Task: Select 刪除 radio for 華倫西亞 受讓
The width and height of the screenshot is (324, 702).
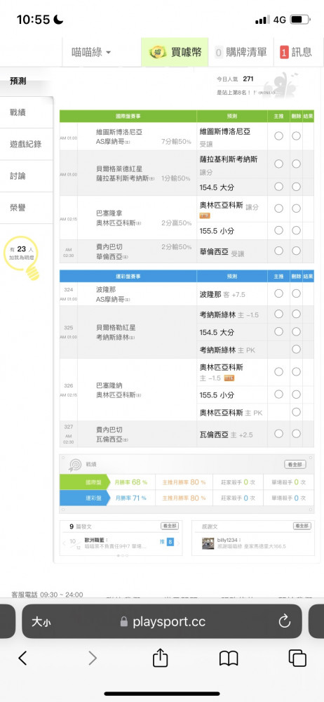Action: (x=296, y=251)
